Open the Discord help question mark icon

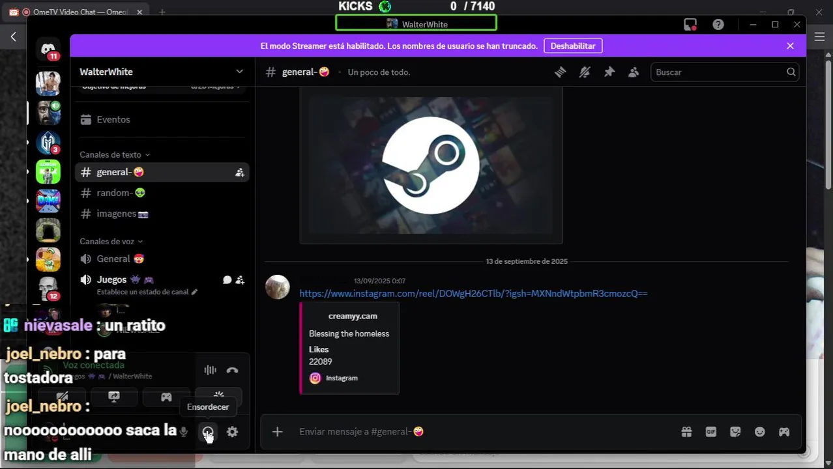click(x=718, y=25)
